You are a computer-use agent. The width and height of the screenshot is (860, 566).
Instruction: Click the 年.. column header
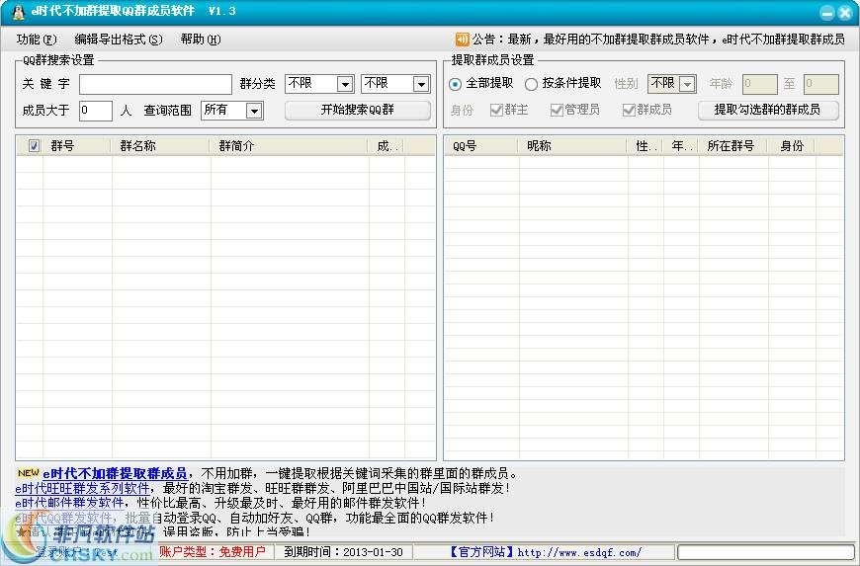[681, 146]
